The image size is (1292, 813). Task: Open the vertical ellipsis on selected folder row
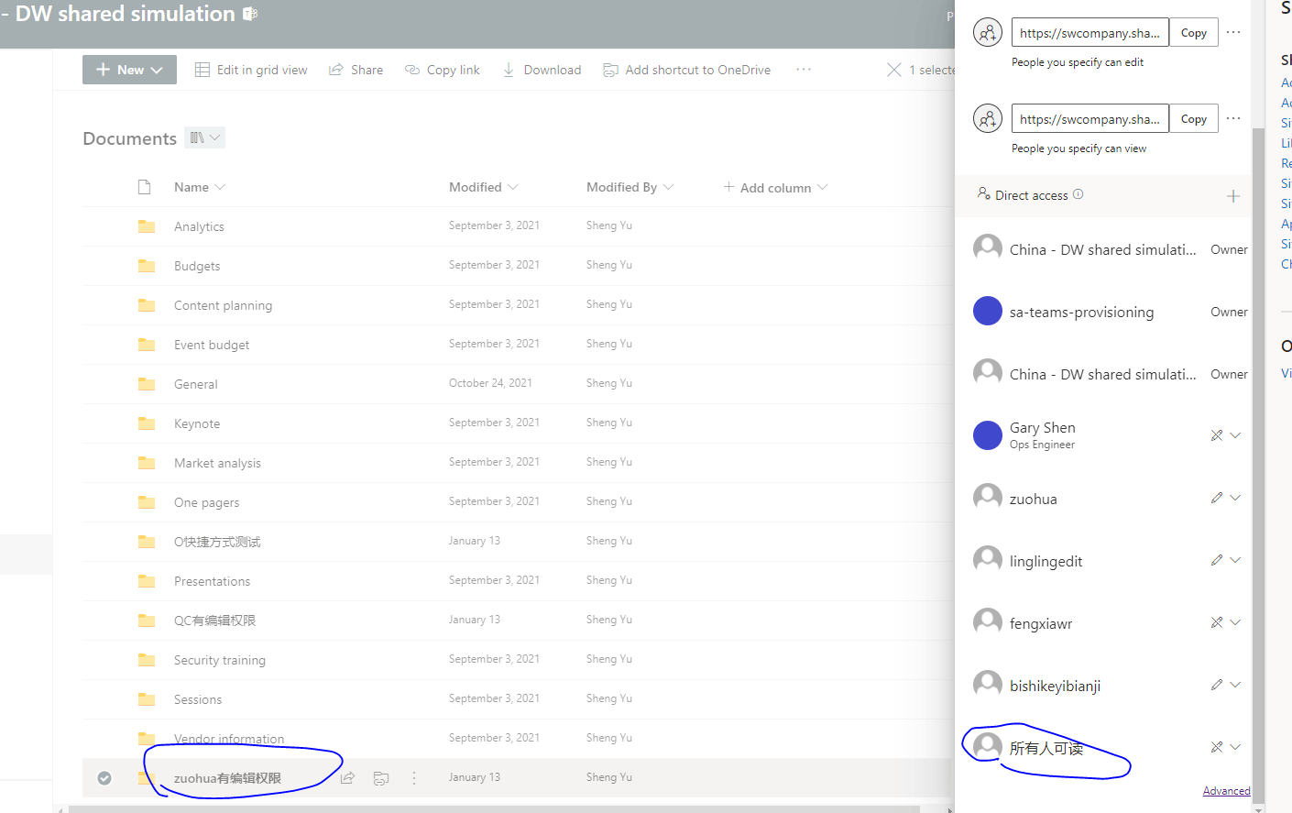click(414, 778)
